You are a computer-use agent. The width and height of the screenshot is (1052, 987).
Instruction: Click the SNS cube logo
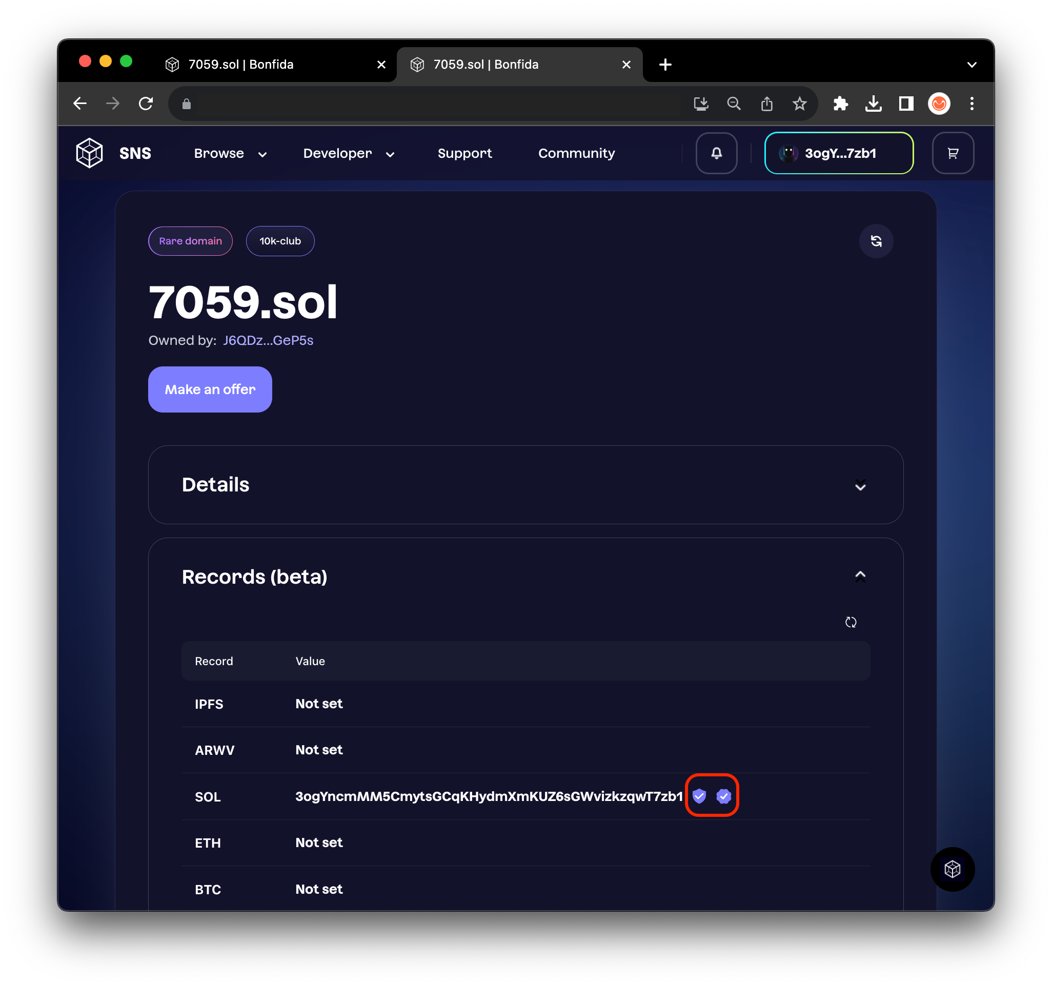89,153
